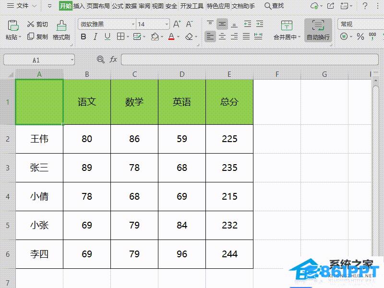
Task: Toggle Auto Wrap (自动换行)
Action: point(318,30)
